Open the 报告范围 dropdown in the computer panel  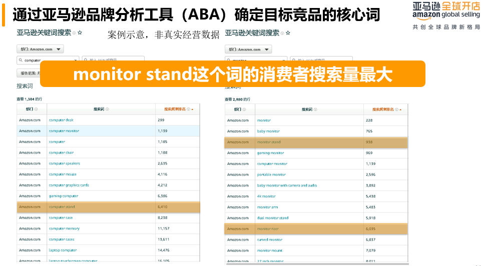(29, 73)
